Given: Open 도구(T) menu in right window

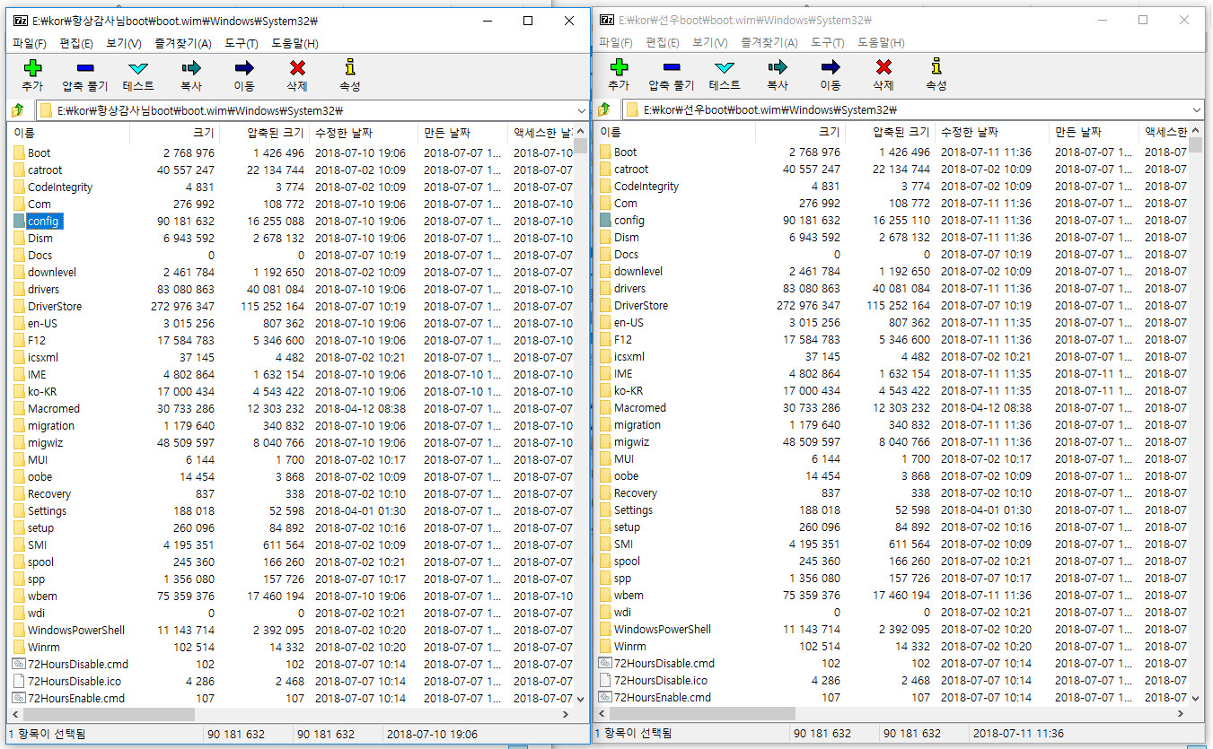Looking at the screenshot, I should [827, 42].
